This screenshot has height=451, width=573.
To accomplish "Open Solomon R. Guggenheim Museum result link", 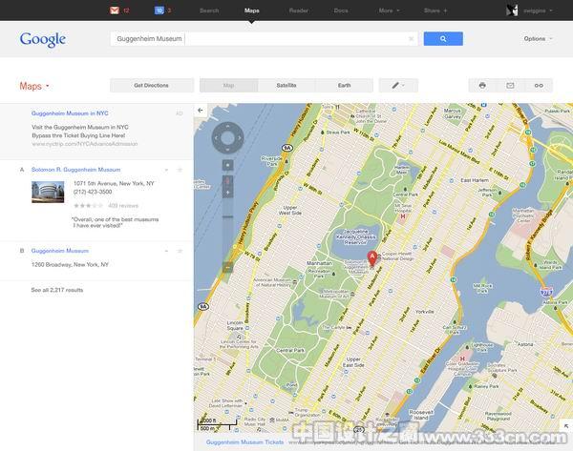I will (x=76, y=170).
